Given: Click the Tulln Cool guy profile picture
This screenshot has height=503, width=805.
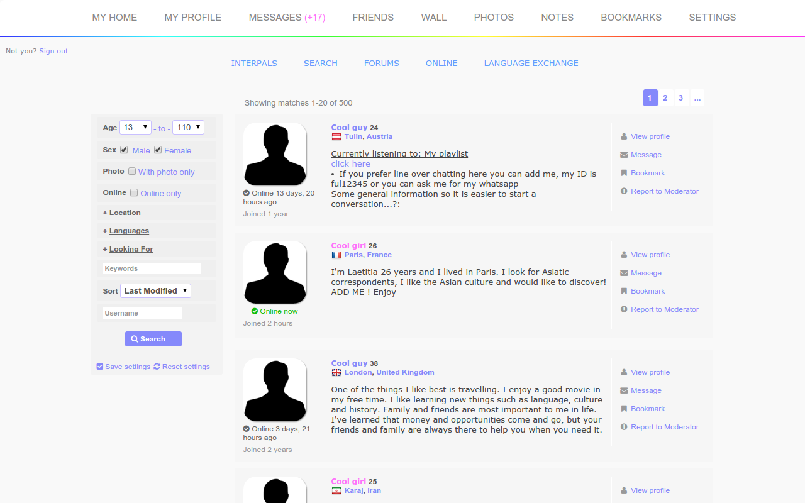Looking at the screenshot, I should click(275, 154).
